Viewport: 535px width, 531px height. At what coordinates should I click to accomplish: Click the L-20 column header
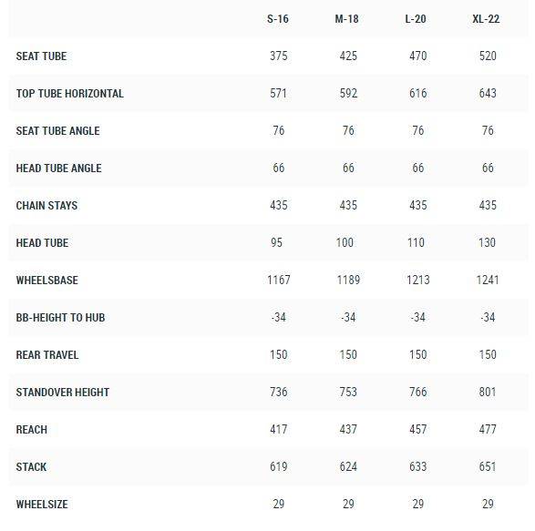coord(416,19)
